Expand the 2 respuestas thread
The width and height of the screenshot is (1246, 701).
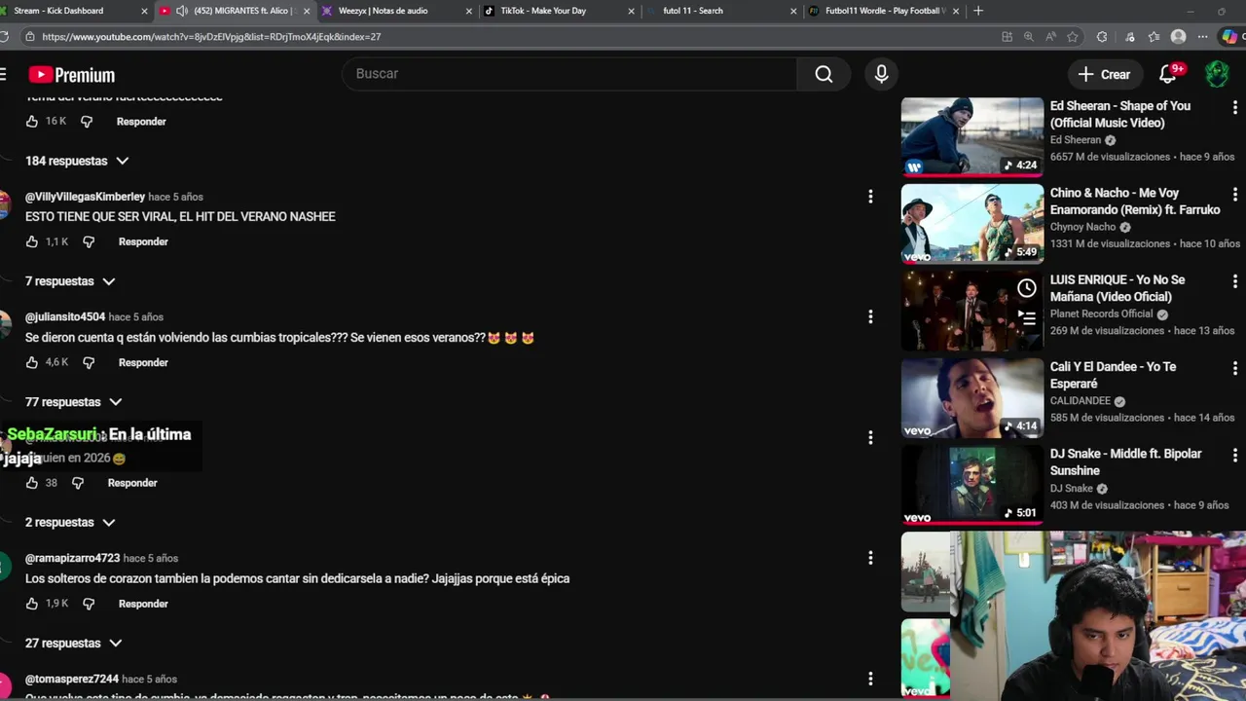[70, 523]
